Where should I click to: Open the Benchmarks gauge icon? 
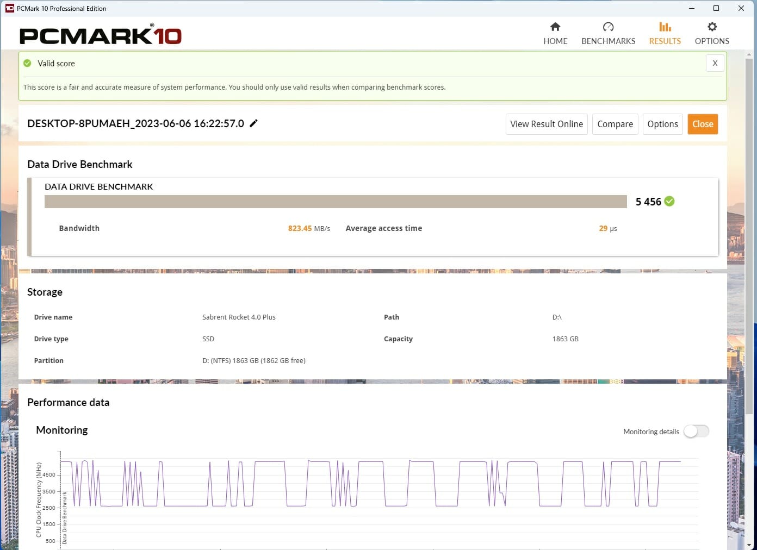click(x=608, y=27)
